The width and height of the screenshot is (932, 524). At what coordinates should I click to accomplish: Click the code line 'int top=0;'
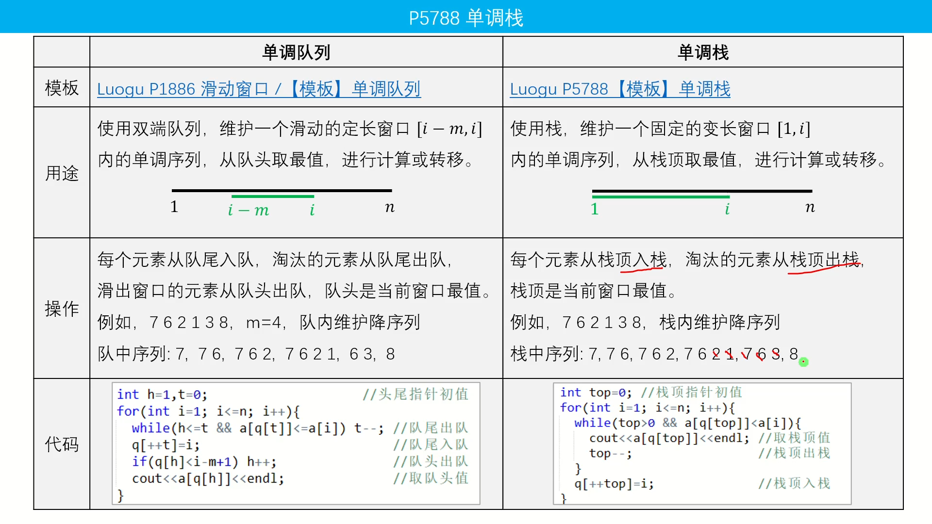pyautogui.click(x=596, y=393)
